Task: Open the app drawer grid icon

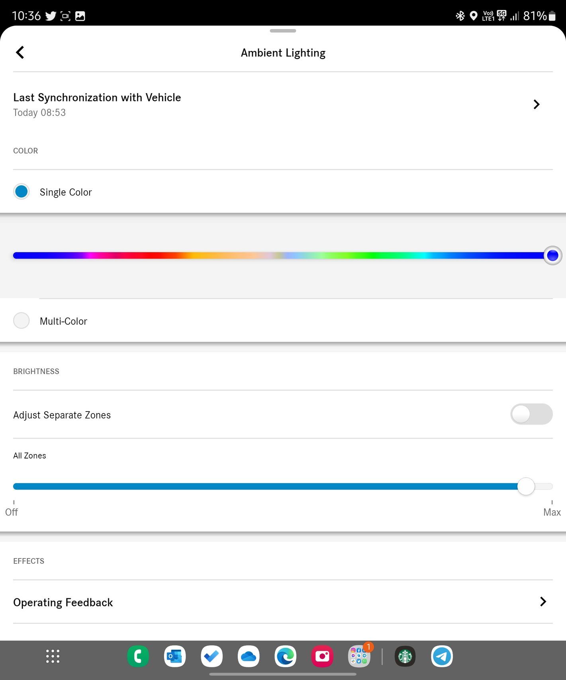Action: click(x=53, y=656)
